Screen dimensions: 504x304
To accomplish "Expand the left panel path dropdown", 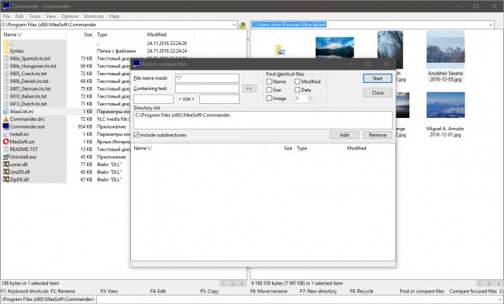I will coord(234,25).
